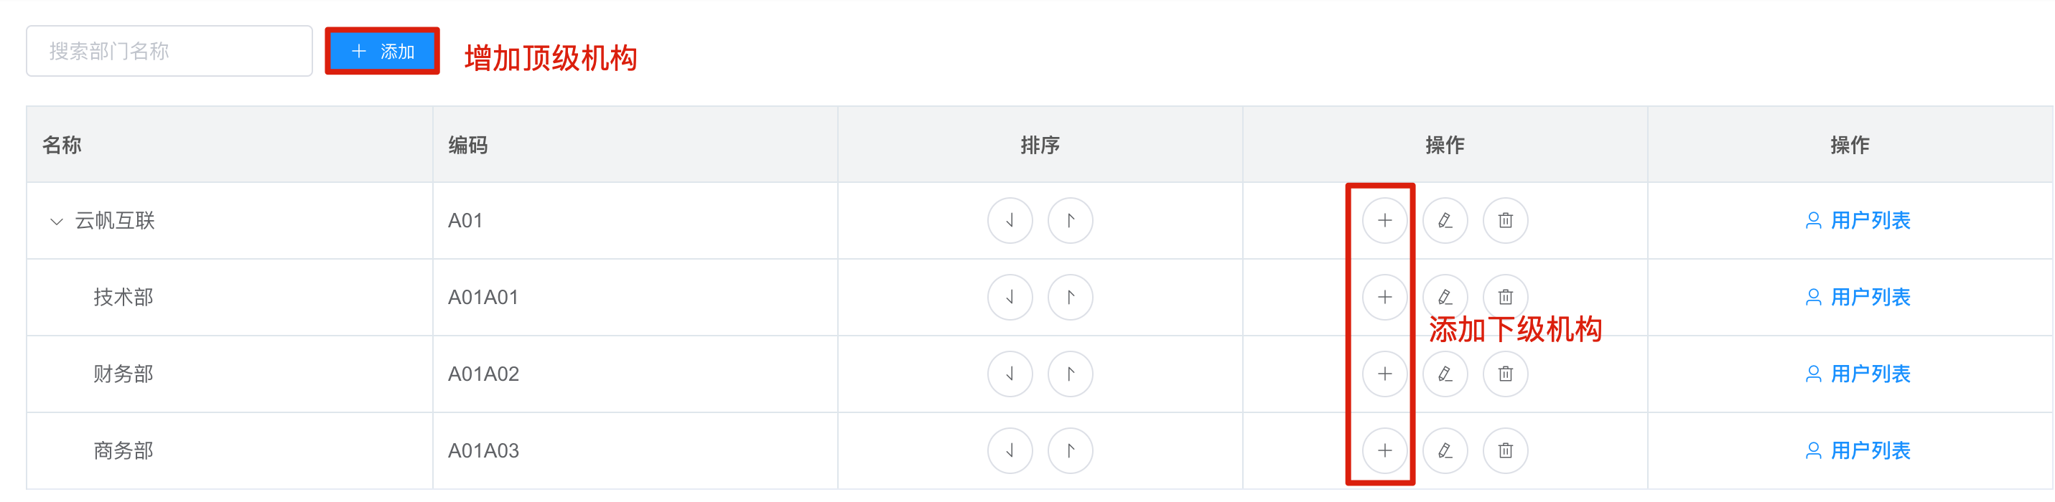Move 云帆互联 up in sort order
Viewport: 2055px width, 502px height.
(x=1071, y=221)
